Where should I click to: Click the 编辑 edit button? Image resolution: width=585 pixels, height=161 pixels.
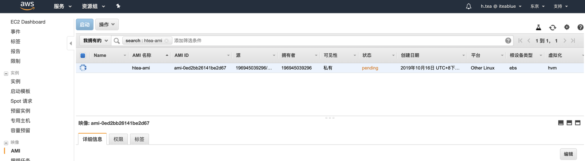(568, 154)
